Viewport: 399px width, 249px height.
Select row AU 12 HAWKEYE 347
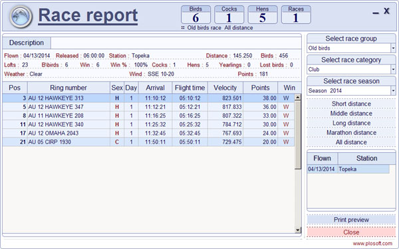148,107
